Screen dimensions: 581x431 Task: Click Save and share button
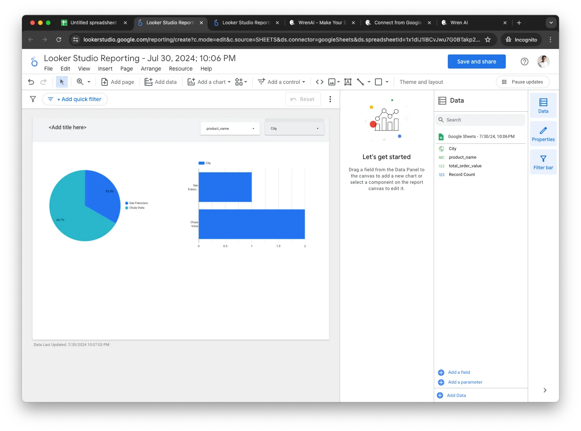click(476, 62)
